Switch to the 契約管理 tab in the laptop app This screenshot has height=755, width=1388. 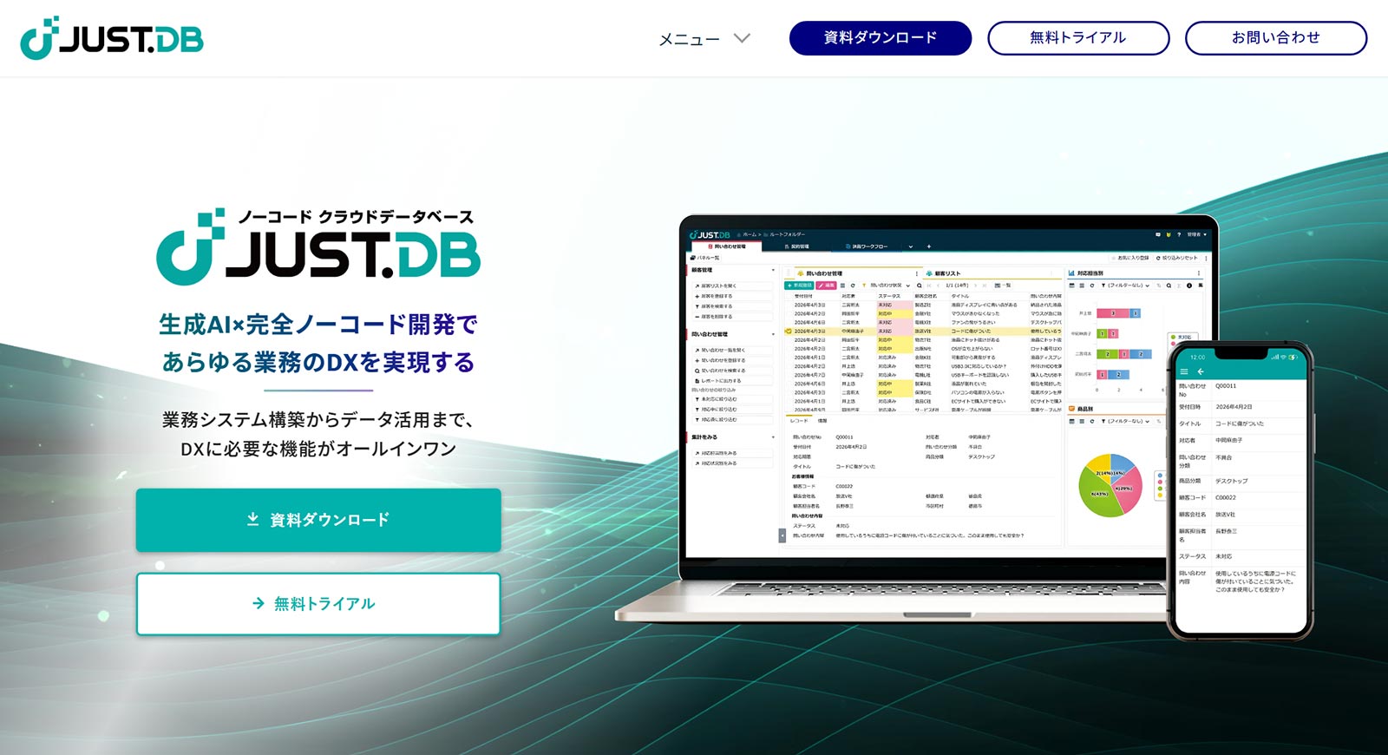(x=797, y=246)
